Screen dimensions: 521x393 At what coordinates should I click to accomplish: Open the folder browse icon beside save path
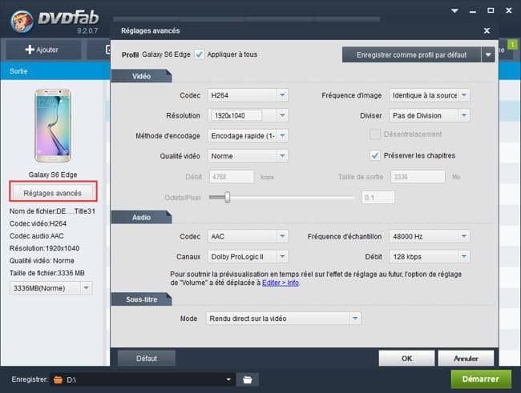(x=247, y=379)
